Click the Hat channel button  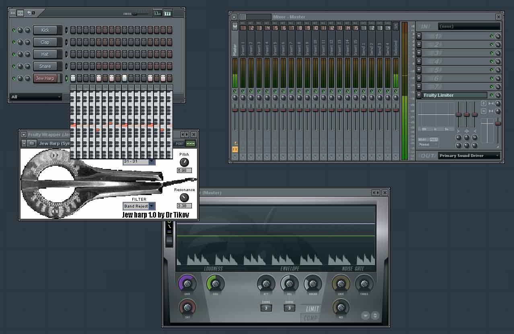pyautogui.click(x=45, y=54)
